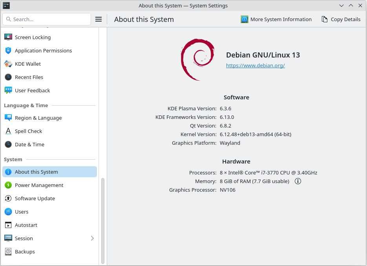Open the KDE Wallet icon

(x=8, y=64)
